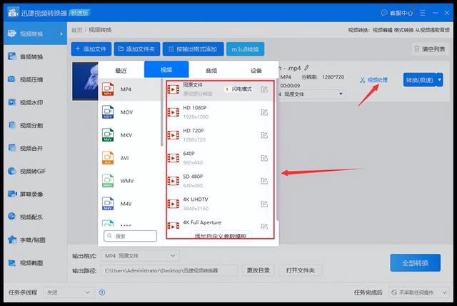The image size is (457, 306).
Task: Click the 输出路径 path field
Action: (169, 270)
